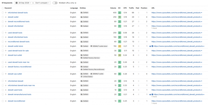This screenshot has width=208, height=105.
Task: Click plus icon beside 'dewalt reconditioned'
Action: point(6,101)
